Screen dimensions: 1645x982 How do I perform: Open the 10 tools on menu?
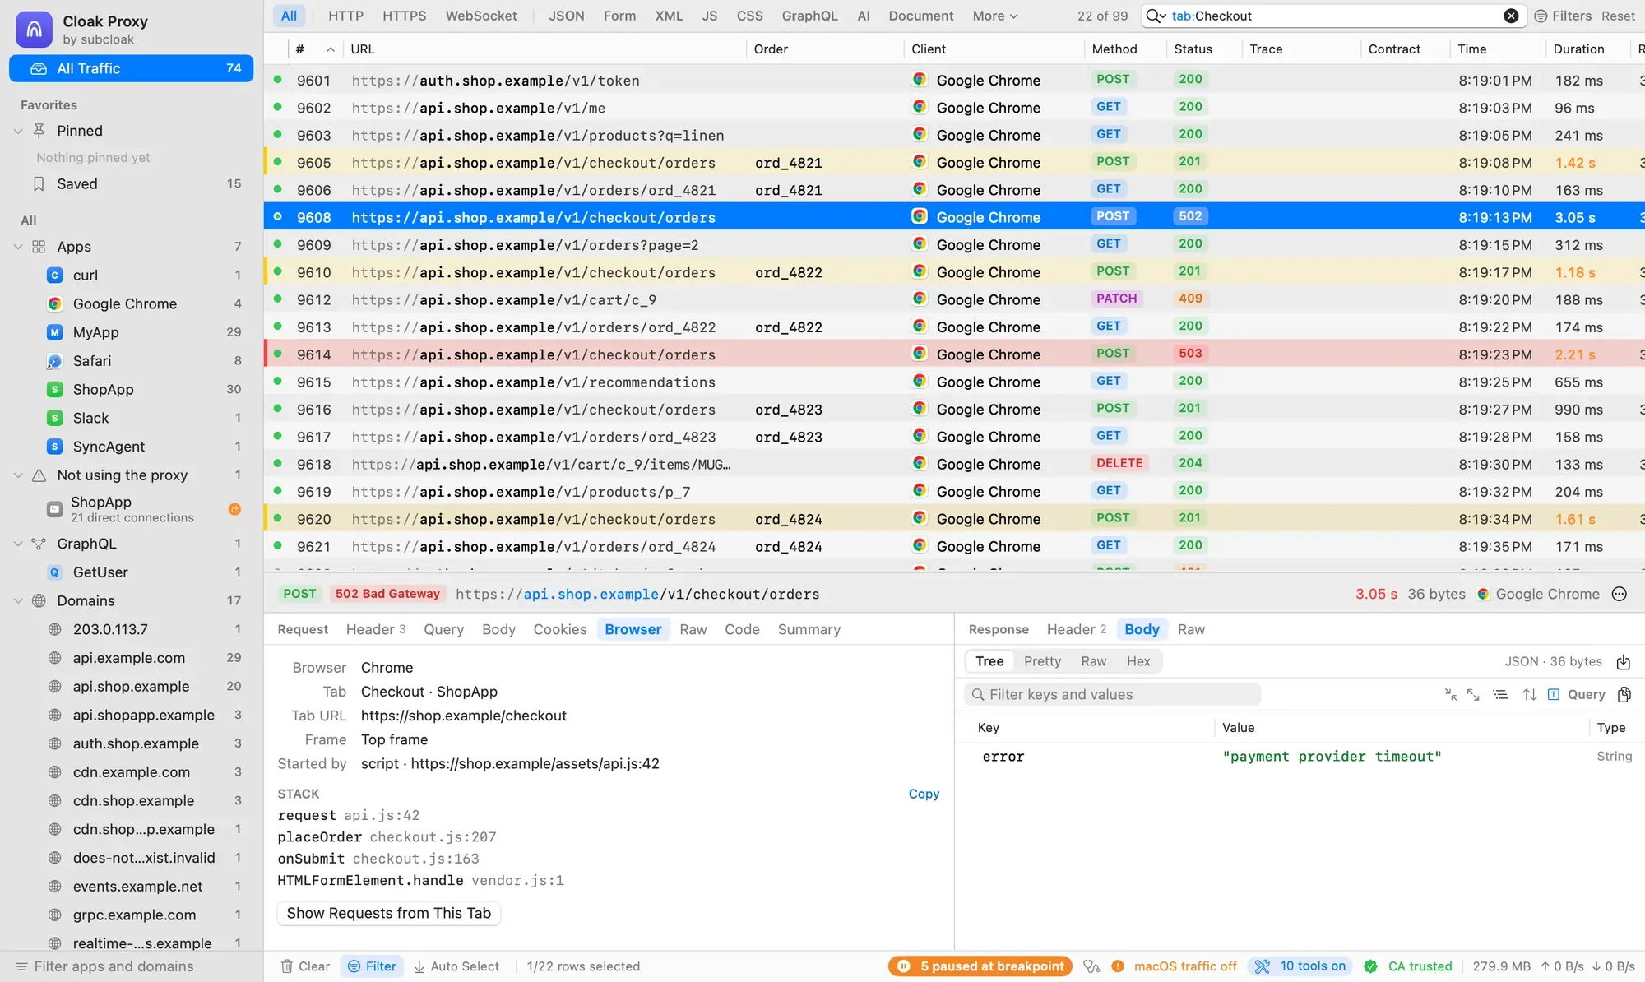pyautogui.click(x=1300, y=966)
